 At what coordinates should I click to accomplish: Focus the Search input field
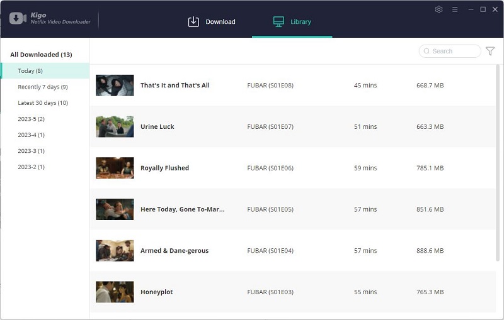pos(450,51)
